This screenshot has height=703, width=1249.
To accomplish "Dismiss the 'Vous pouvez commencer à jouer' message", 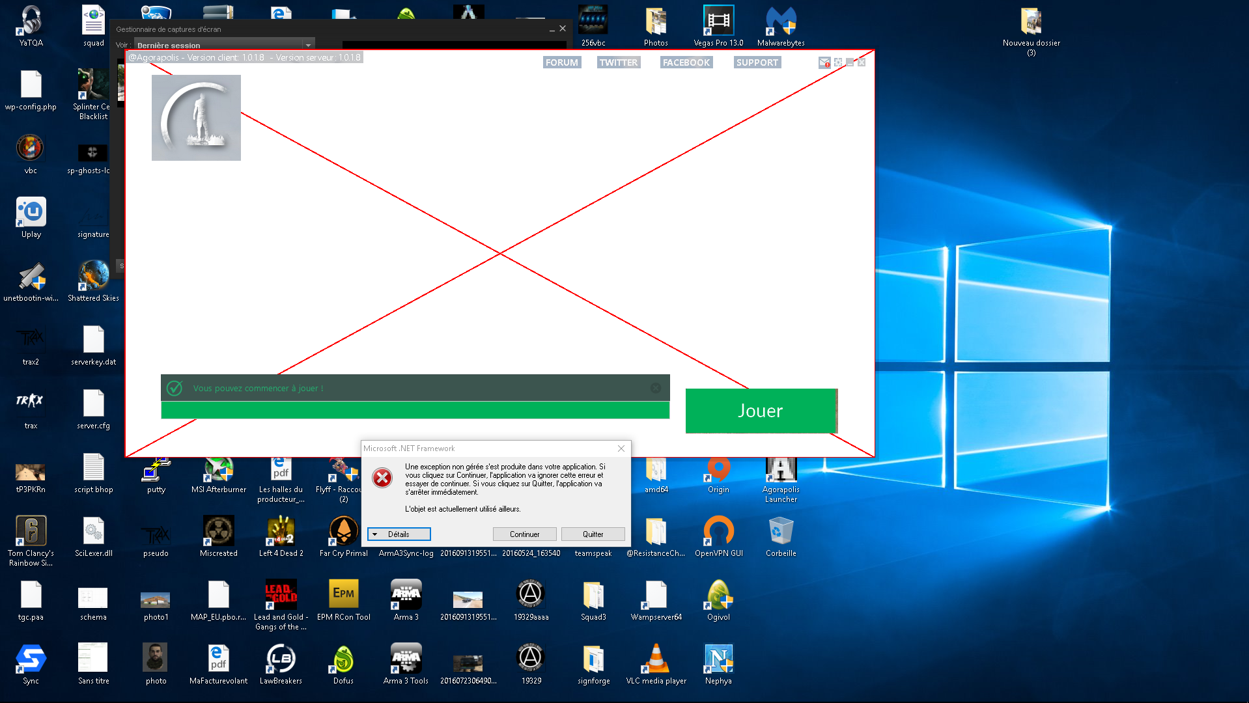I will (656, 388).
